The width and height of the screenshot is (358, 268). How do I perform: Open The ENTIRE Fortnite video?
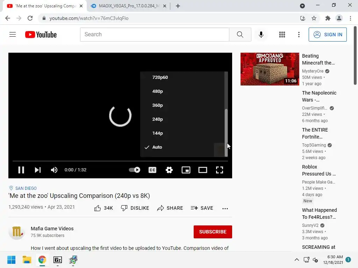[x=315, y=133]
